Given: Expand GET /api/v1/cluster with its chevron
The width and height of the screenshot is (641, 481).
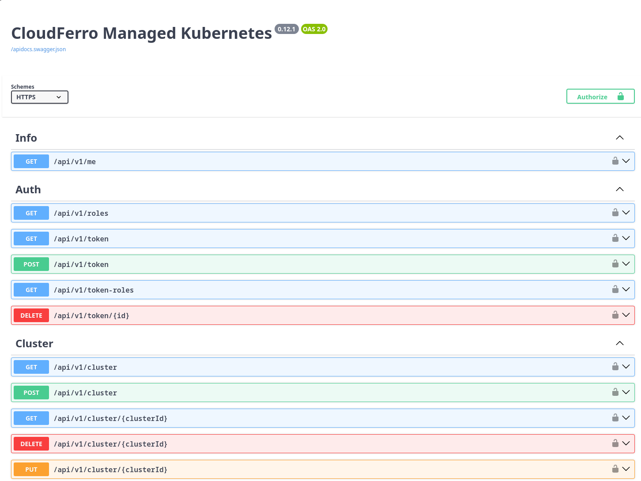Looking at the screenshot, I should pyautogui.click(x=626, y=367).
